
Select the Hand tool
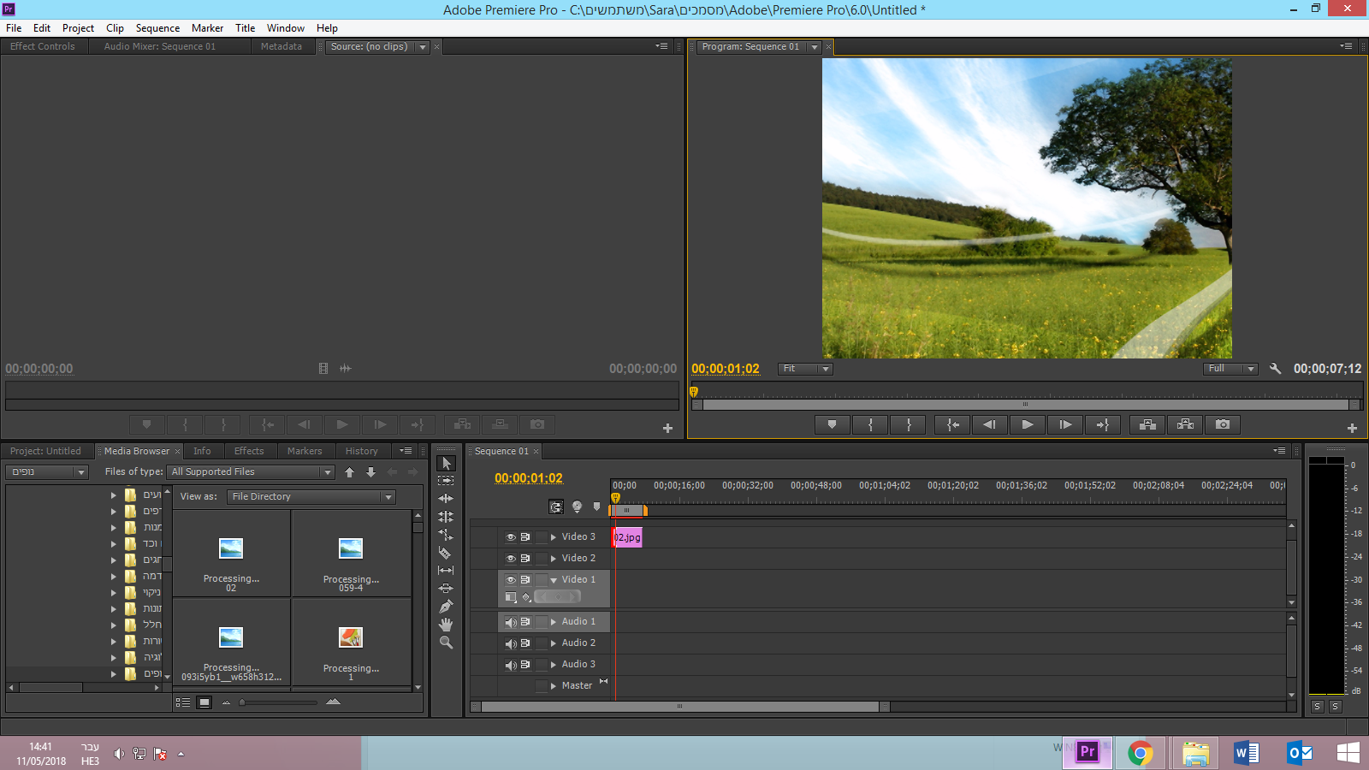click(446, 625)
